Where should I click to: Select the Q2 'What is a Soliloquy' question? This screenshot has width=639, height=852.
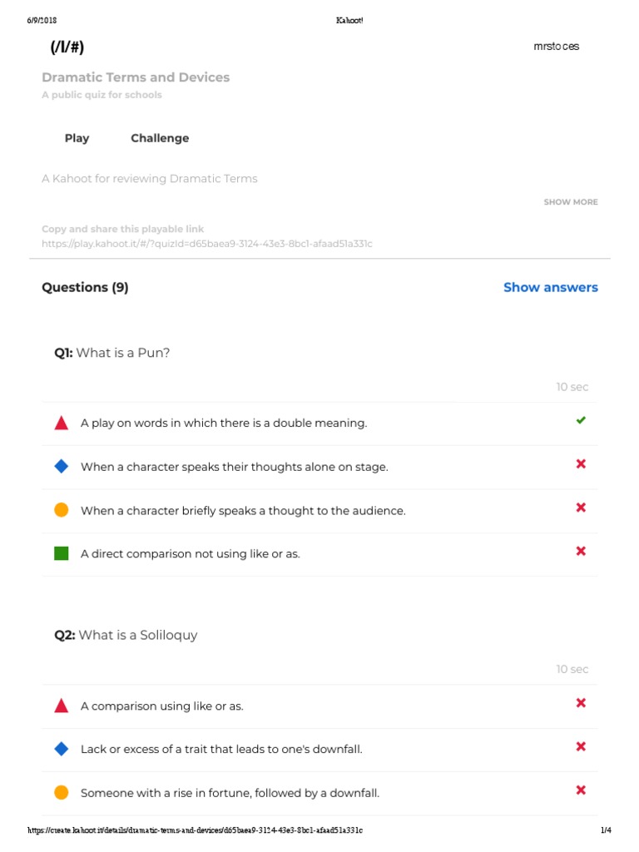click(126, 635)
